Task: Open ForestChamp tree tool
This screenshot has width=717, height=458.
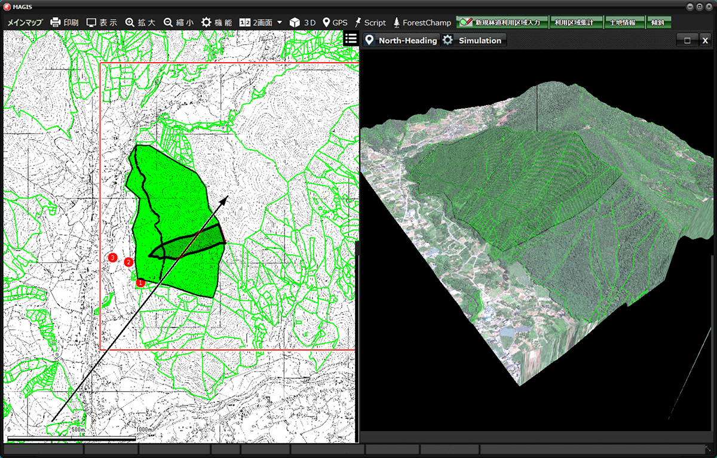Action: pyautogui.click(x=422, y=22)
